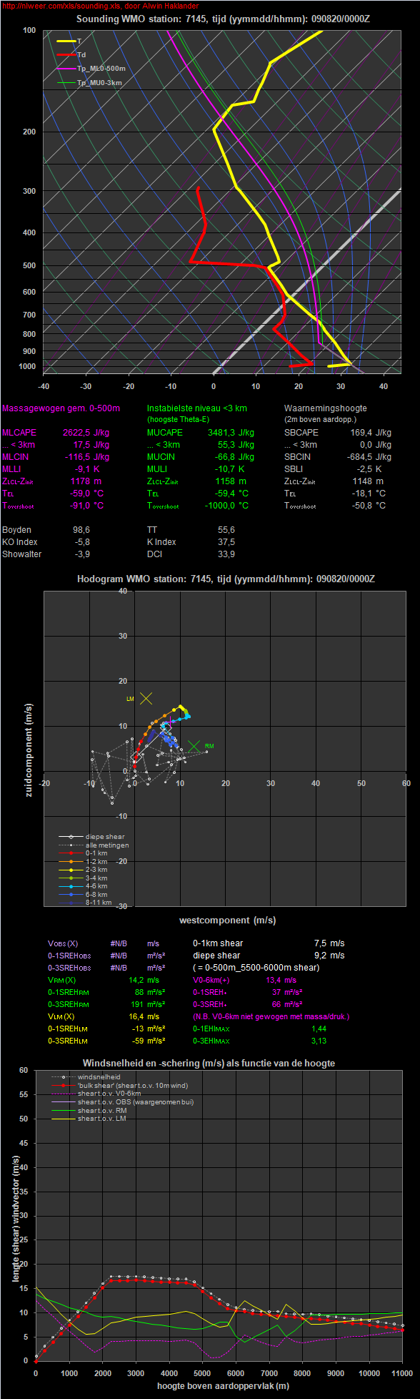
Task: Click the MUCAPE value 3481,3 J/kg
Action: 231,433
